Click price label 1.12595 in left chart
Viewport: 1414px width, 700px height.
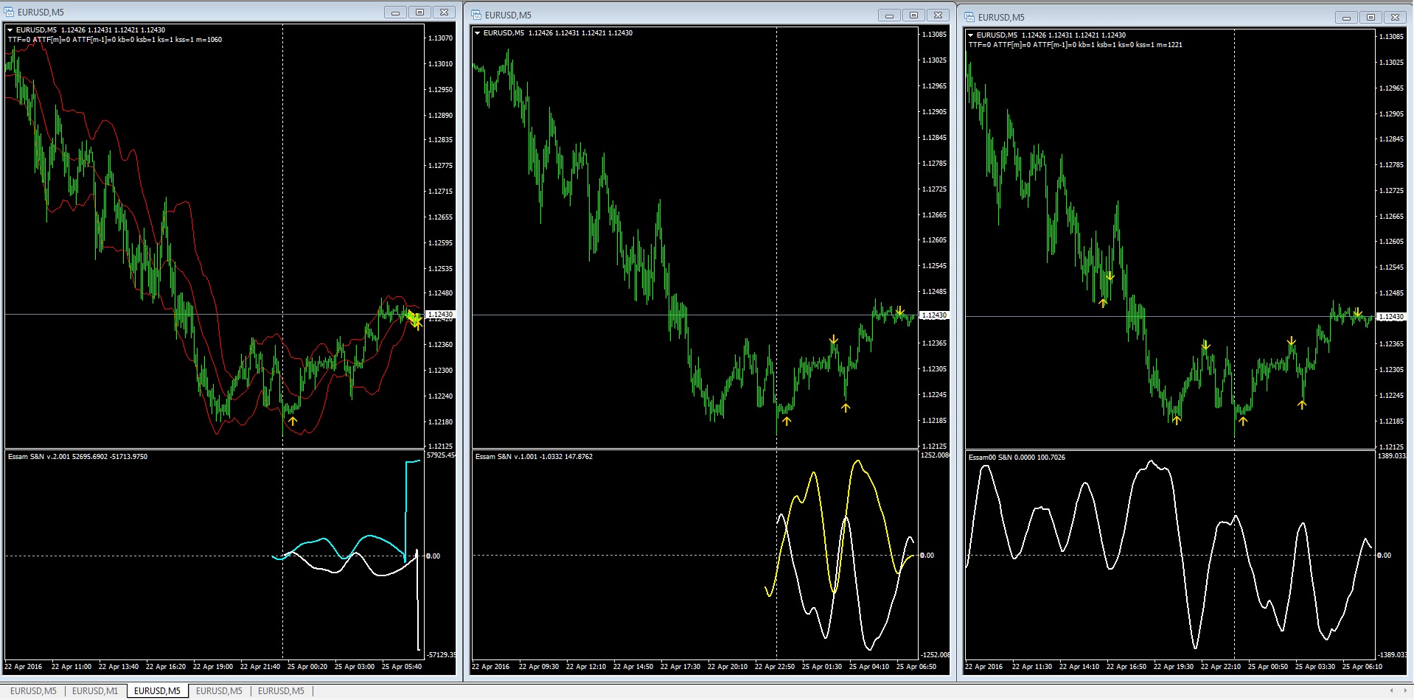[440, 243]
